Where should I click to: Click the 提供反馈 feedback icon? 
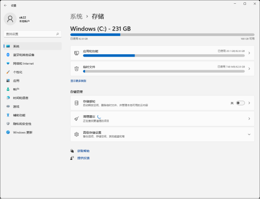(x=72, y=158)
